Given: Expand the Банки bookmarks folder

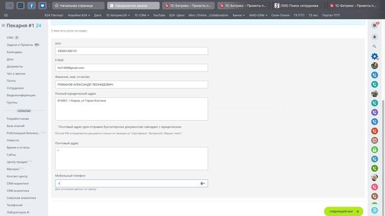Looking at the screenshot, I should 238,15.
